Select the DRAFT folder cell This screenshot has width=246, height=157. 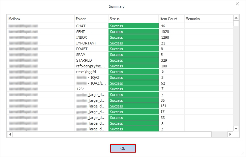(x=91, y=49)
